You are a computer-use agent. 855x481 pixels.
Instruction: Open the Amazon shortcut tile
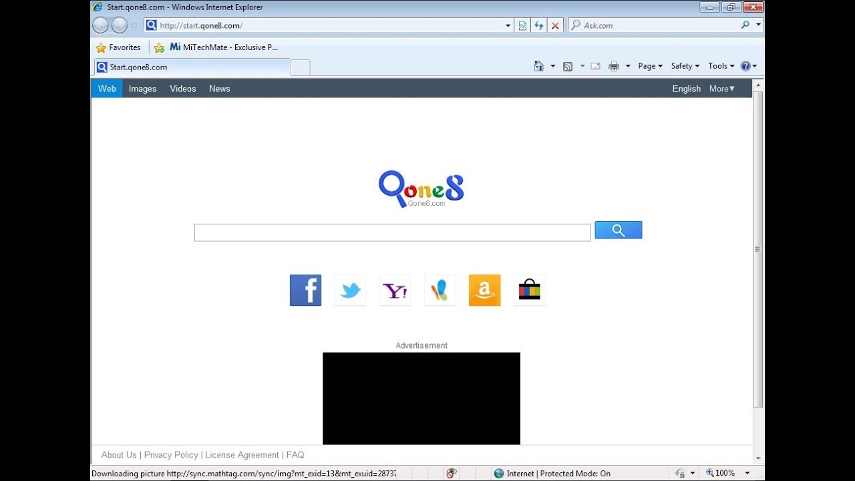coord(484,291)
